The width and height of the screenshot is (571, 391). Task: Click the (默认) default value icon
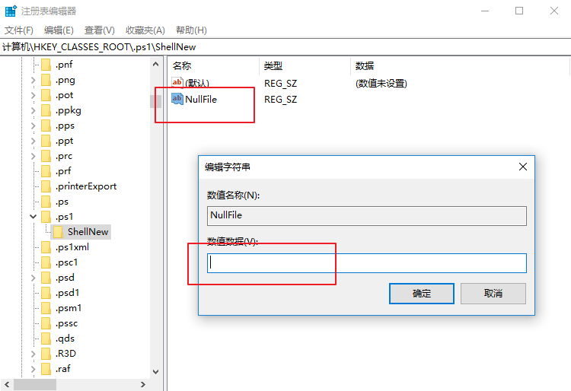click(x=177, y=83)
